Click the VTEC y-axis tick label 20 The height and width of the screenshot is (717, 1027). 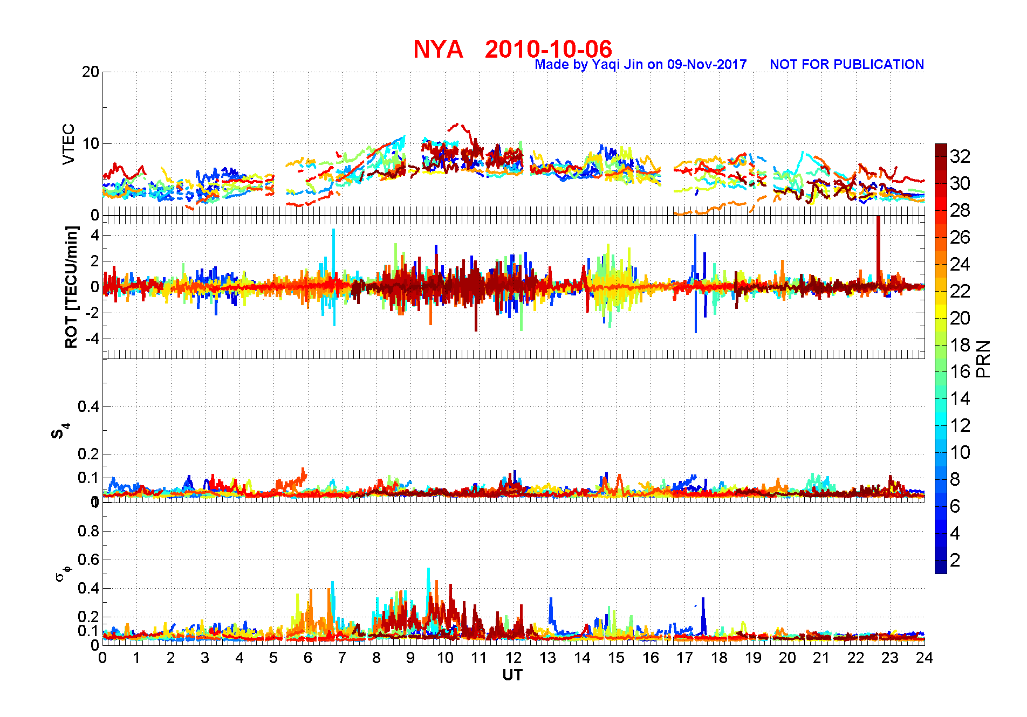[x=91, y=72]
